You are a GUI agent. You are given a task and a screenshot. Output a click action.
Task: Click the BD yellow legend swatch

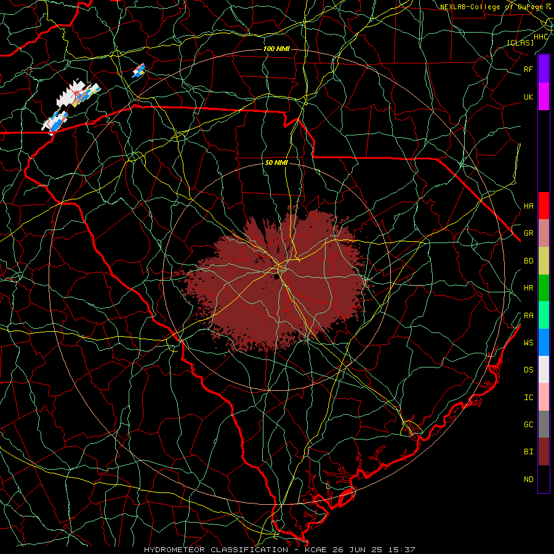point(544,260)
